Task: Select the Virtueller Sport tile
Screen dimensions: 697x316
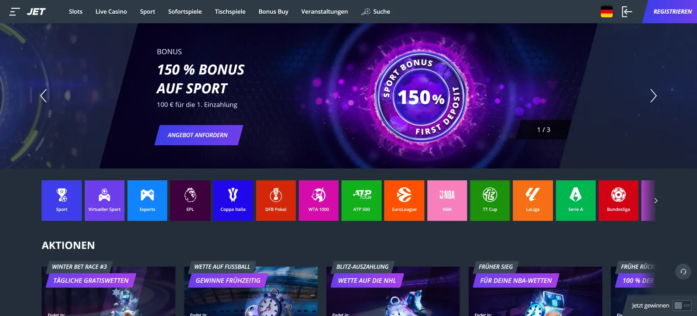Action: (105, 201)
